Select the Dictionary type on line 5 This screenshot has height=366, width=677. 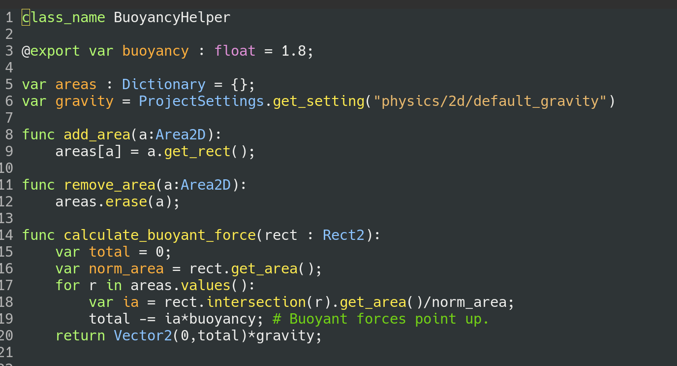[163, 85]
